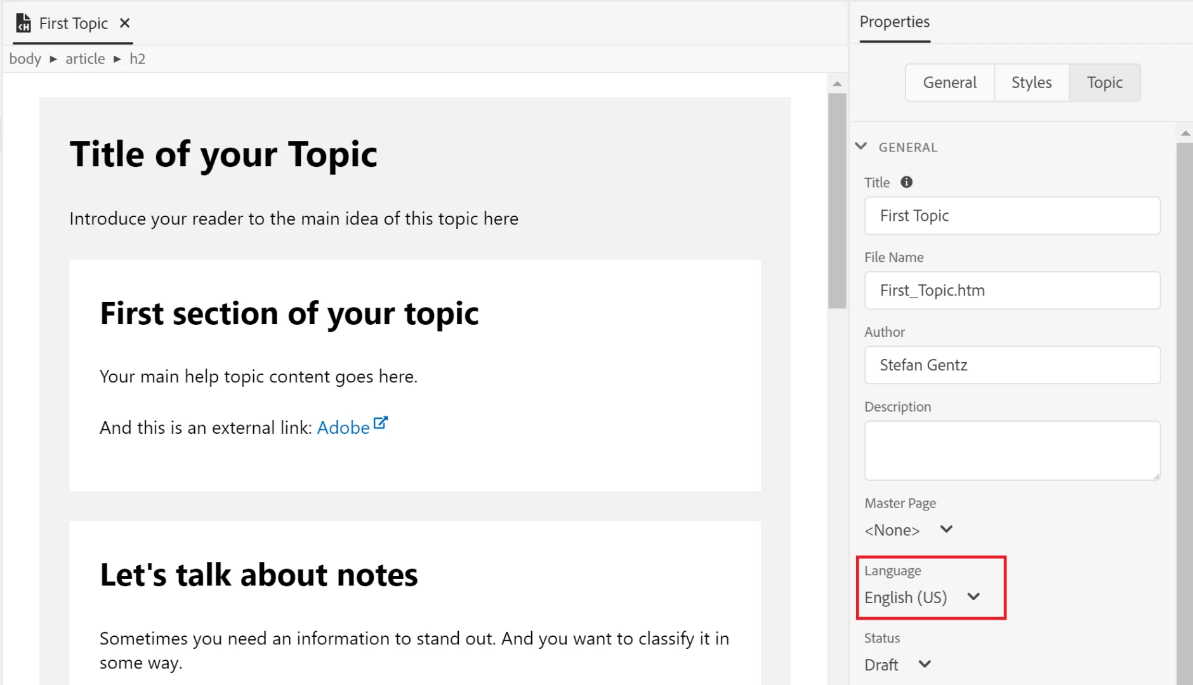Open the Adobe external link
This screenshot has width=1193, height=685.
pos(343,427)
